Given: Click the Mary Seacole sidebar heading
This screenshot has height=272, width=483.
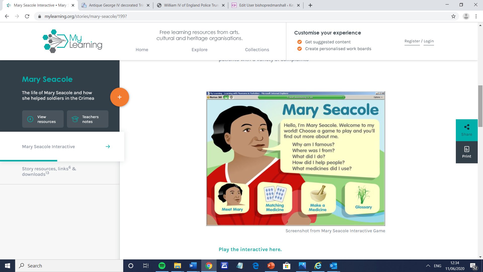Looking at the screenshot, I should [x=47, y=79].
